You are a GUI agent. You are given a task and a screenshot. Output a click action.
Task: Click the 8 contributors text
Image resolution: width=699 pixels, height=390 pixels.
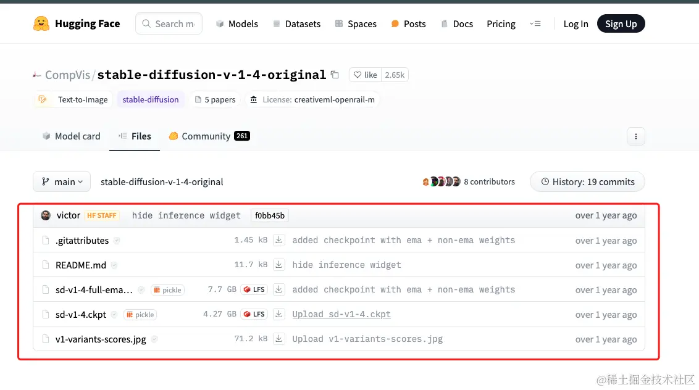click(x=489, y=181)
